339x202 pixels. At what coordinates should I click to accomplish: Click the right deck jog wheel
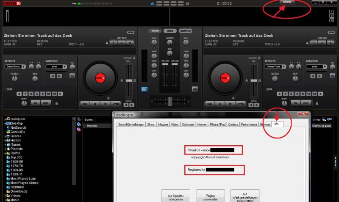[x=225, y=78]
